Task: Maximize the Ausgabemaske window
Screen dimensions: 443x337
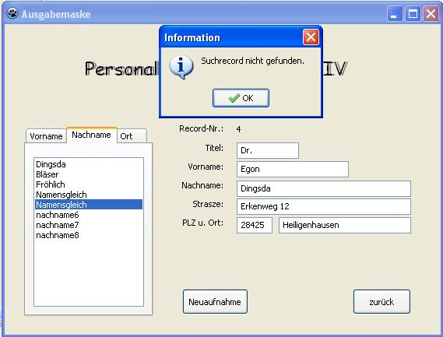Action: pyautogui.click(x=413, y=13)
